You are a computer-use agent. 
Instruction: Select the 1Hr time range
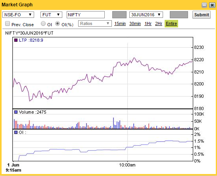pos(148,24)
